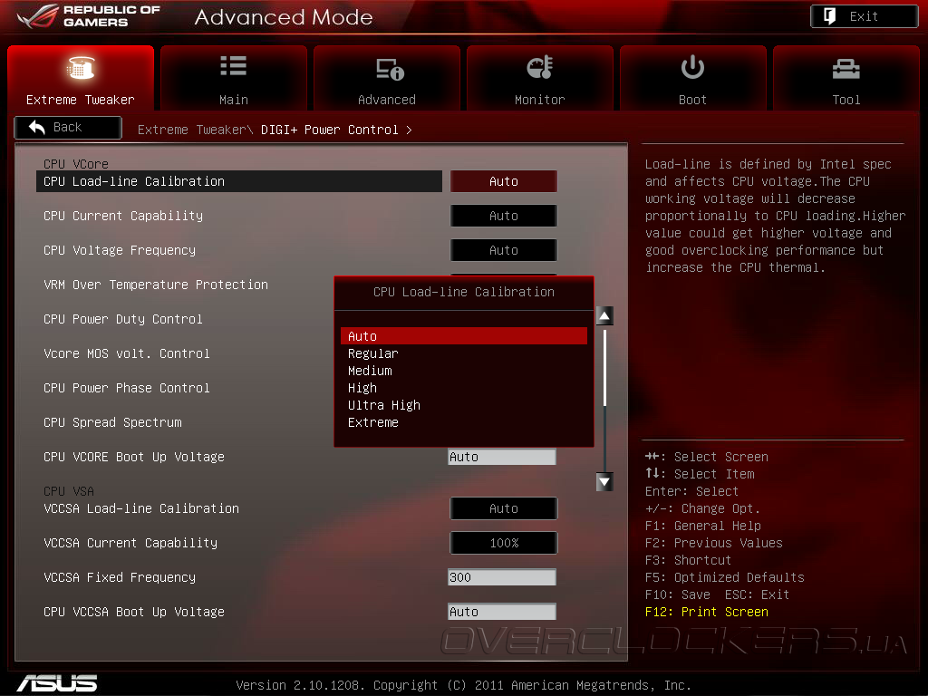Click the settings list scrollbar thumb
Viewport: 928px width, 696px height.
tap(604, 368)
